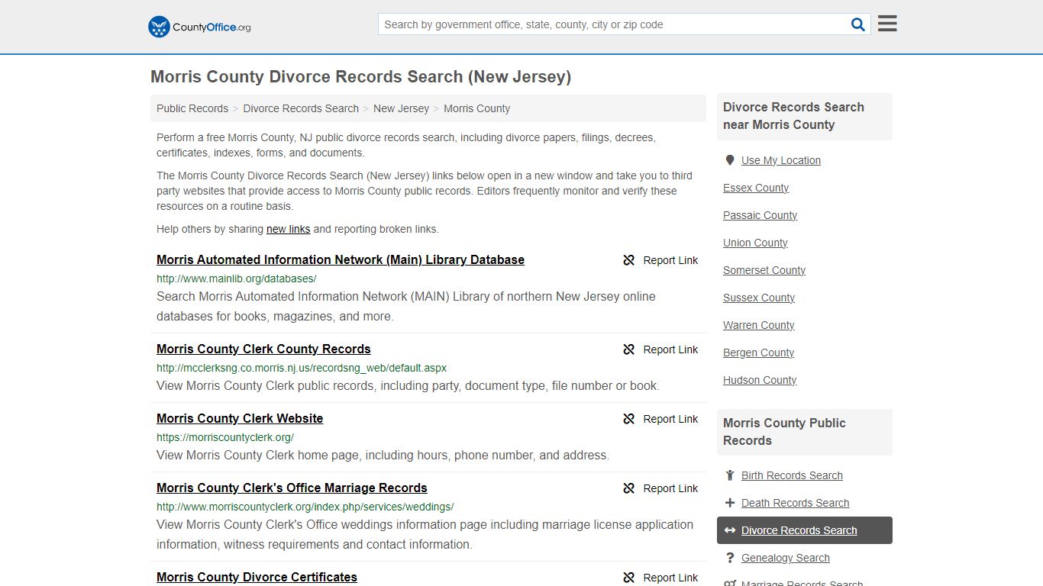
Task: Open Morris County breadcrumb
Action: 476,108
